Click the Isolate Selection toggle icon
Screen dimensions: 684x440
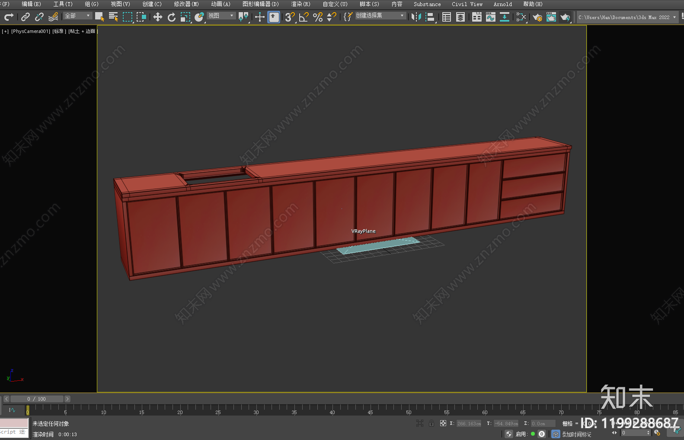pyautogui.click(x=419, y=423)
